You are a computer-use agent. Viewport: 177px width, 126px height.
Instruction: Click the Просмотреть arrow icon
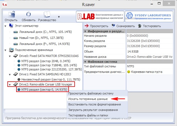86,26
